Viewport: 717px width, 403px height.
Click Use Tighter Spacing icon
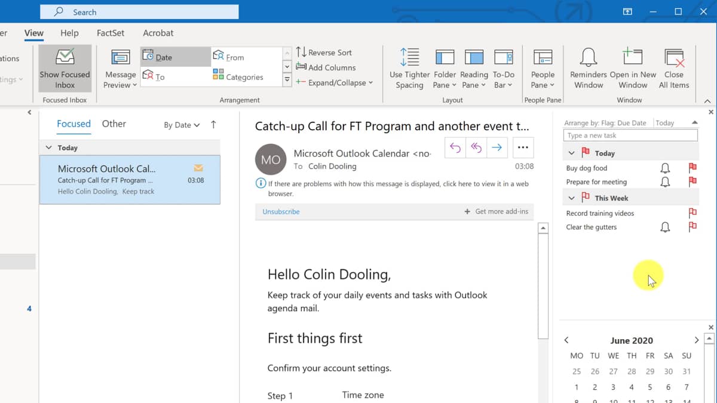point(409,68)
